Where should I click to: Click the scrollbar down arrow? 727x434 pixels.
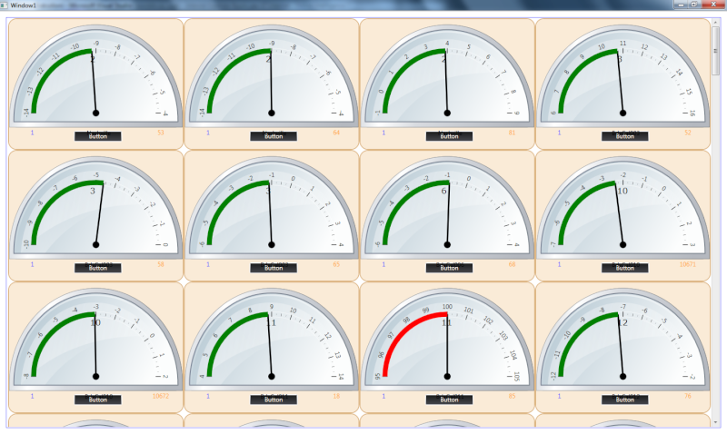715,422
